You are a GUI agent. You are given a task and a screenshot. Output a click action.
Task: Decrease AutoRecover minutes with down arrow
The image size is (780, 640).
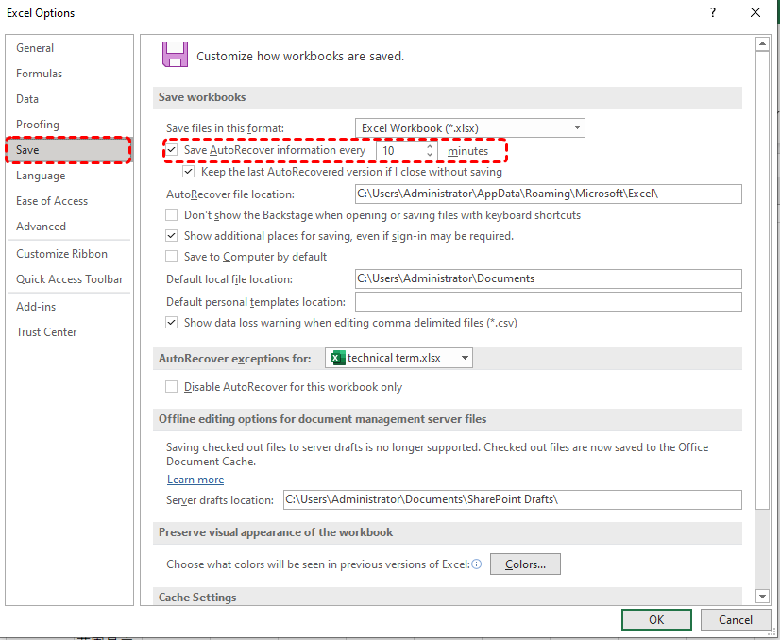tap(430, 155)
